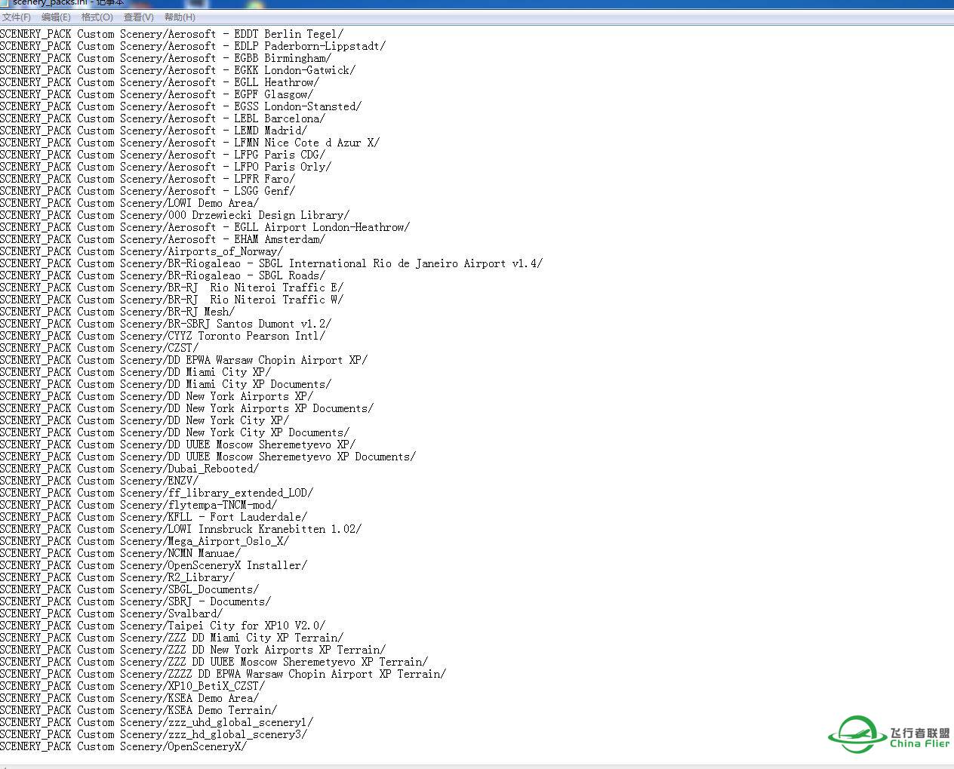
Task: Click the Airports_of_Norway line
Action: click(141, 251)
